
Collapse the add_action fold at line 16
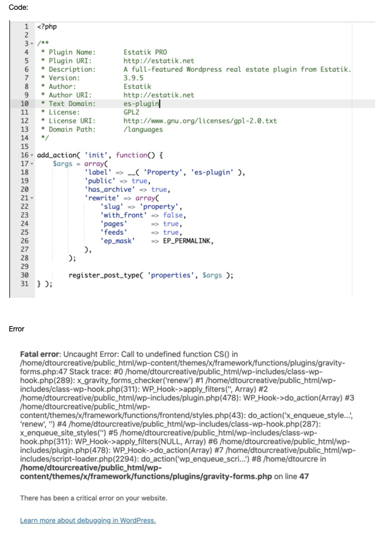click(32, 155)
